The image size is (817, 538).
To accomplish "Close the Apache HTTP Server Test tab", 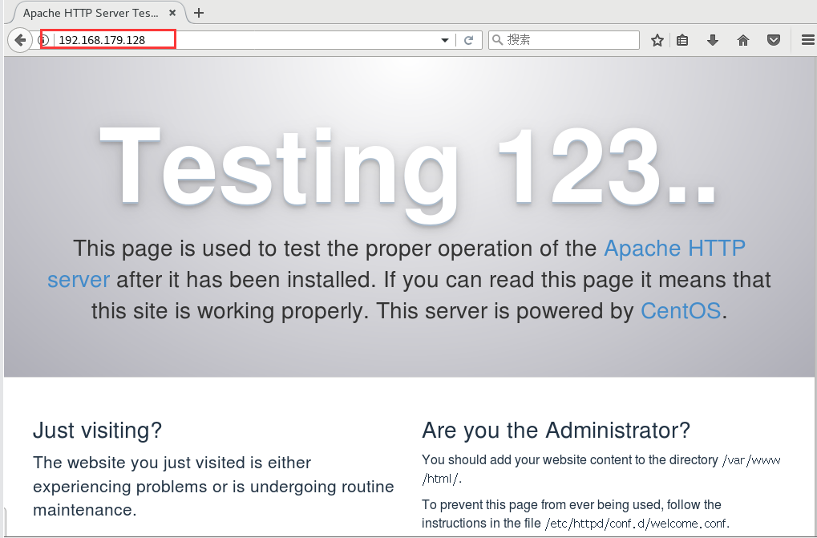I will pyautogui.click(x=172, y=13).
